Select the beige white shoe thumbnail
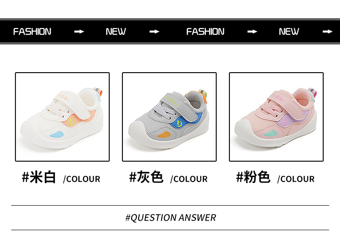Image resolution: width=340 pixels, height=242 pixels. (62, 117)
